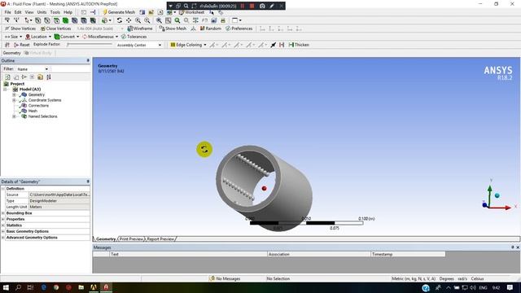Select Connections in the tree
521x293 pixels.
tap(38, 106)
